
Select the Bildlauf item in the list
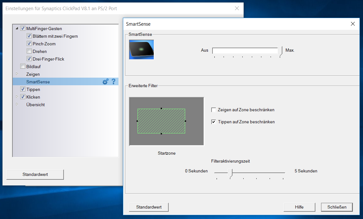click(x=33, y=67)
